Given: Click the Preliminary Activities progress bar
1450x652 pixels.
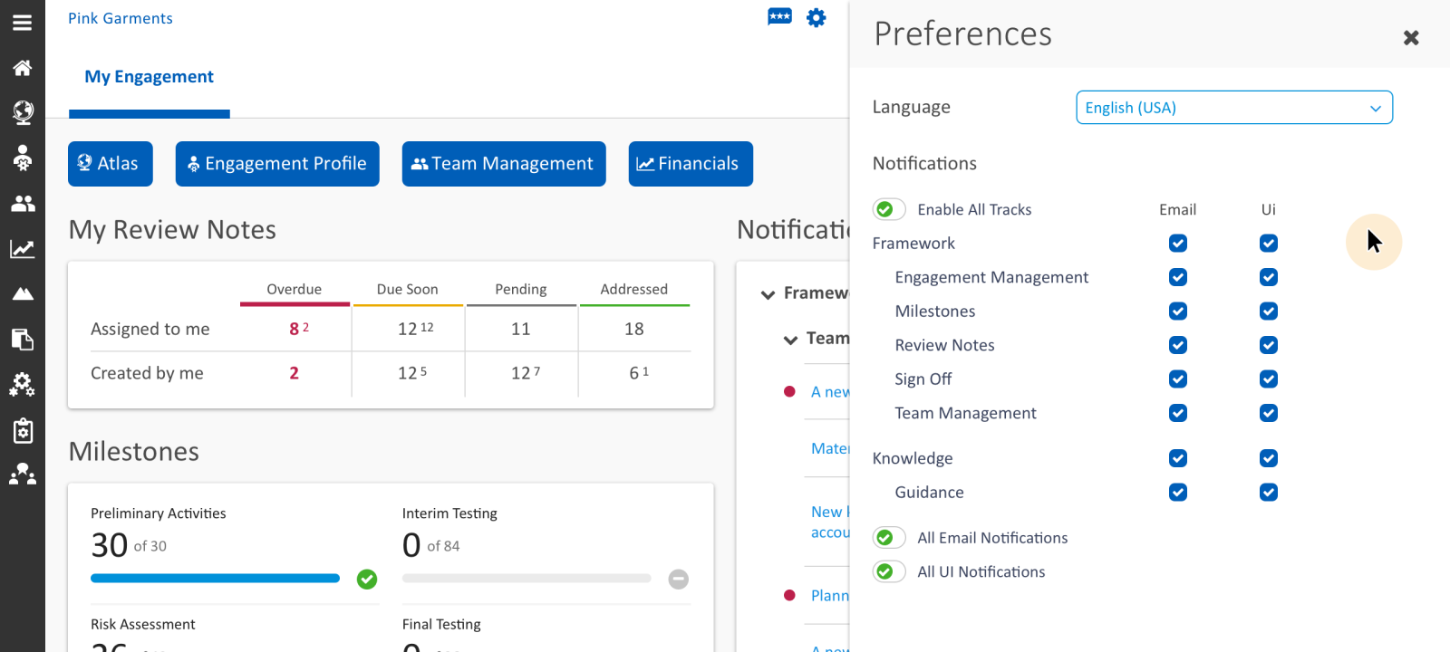Looking at the screenshot, I should (215, 579).
